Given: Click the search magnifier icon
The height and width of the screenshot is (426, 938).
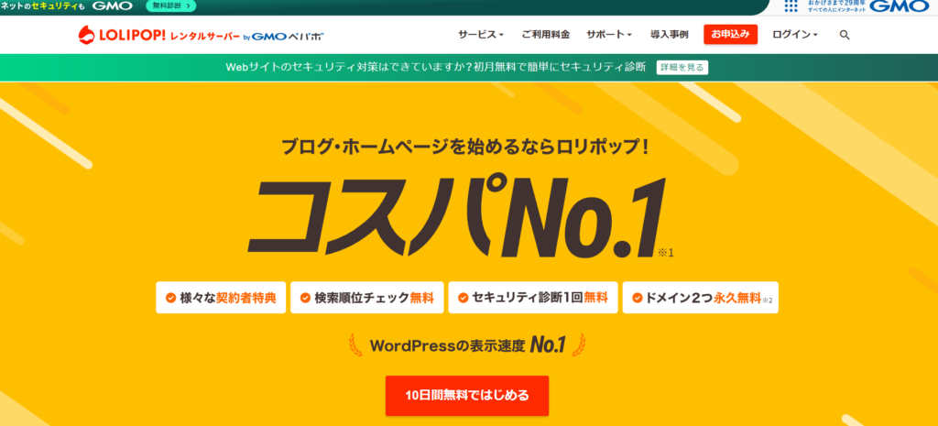Looking at the screenshot, I should coord(844,35).
